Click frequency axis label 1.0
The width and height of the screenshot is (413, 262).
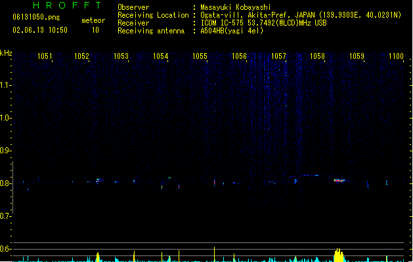tap(5, 118)
